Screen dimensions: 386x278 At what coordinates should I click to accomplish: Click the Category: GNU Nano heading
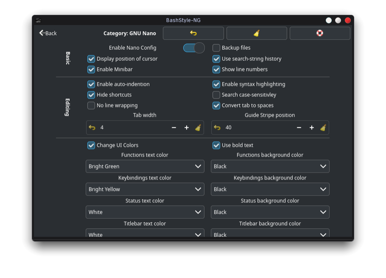coord(130,33)
